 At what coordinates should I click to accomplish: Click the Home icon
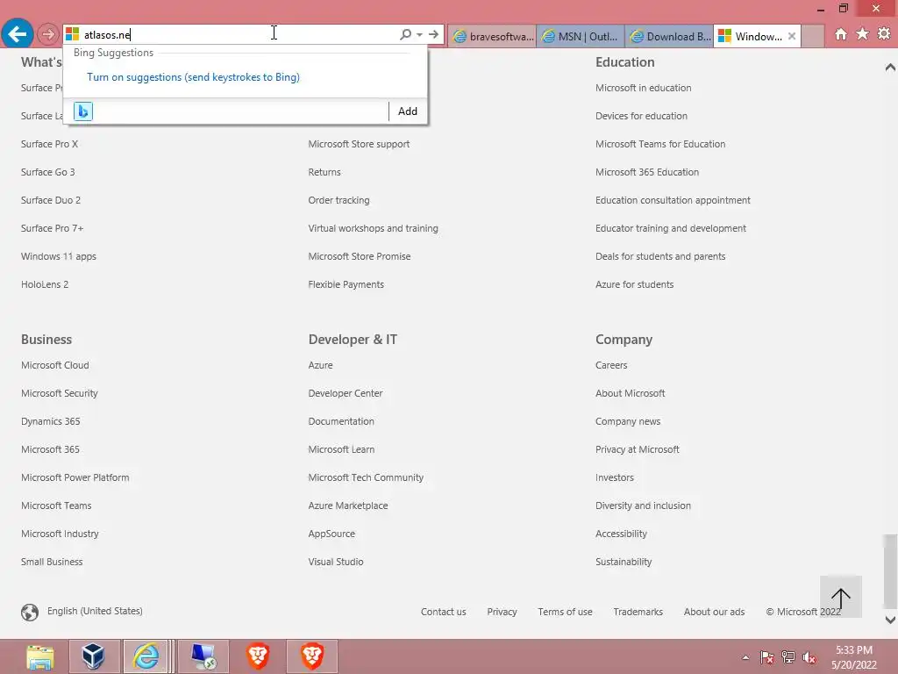click(x=841, y=34)
